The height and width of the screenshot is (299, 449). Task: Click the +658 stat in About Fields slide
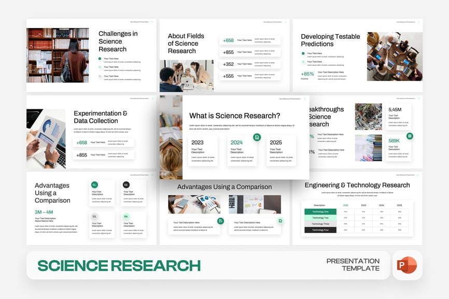pos(228,40)
